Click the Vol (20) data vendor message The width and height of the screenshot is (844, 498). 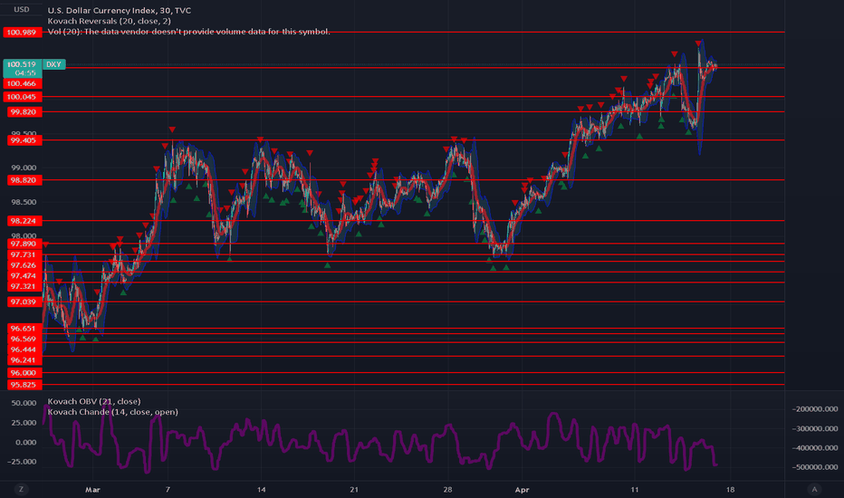[x=189, y=31]
